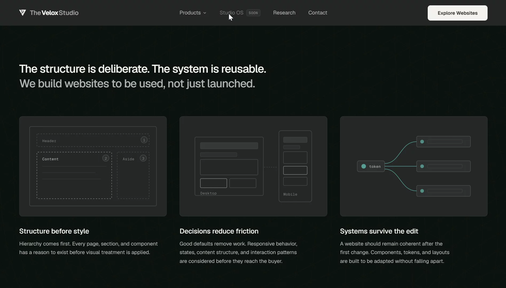Click the Hierarchy comes first paragraph
506x288 pixels.
click(x=88, y=248)
